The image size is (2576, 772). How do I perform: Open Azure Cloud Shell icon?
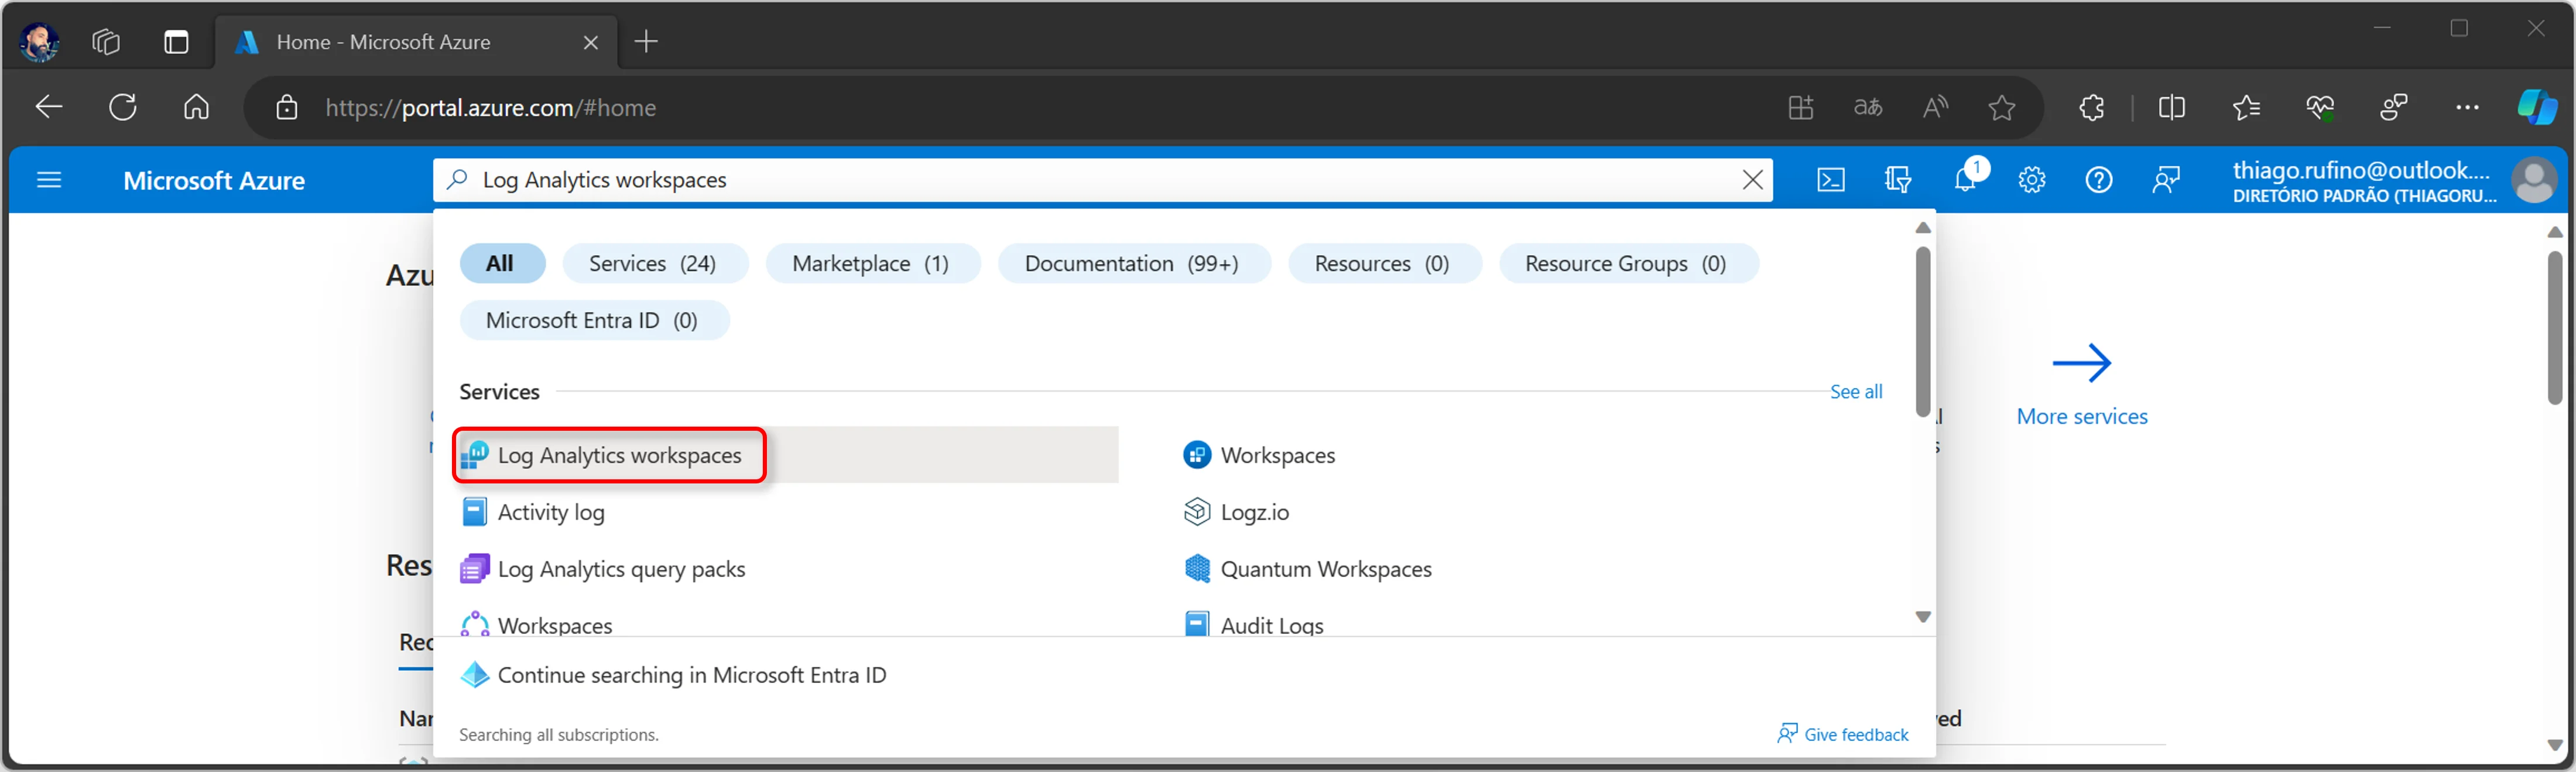1830,180
